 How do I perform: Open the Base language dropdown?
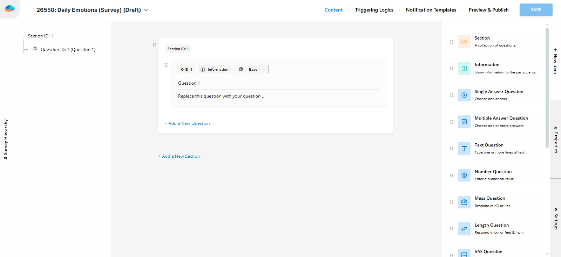[x=251, y=70]
